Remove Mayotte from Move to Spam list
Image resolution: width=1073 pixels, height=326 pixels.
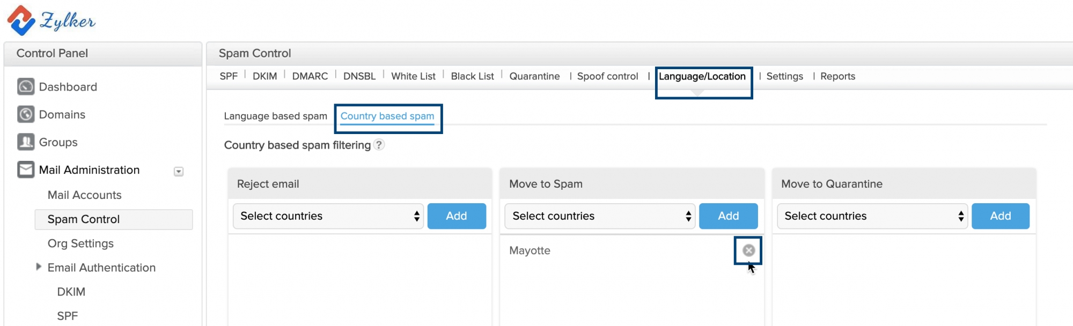click(x=748, y=250)
